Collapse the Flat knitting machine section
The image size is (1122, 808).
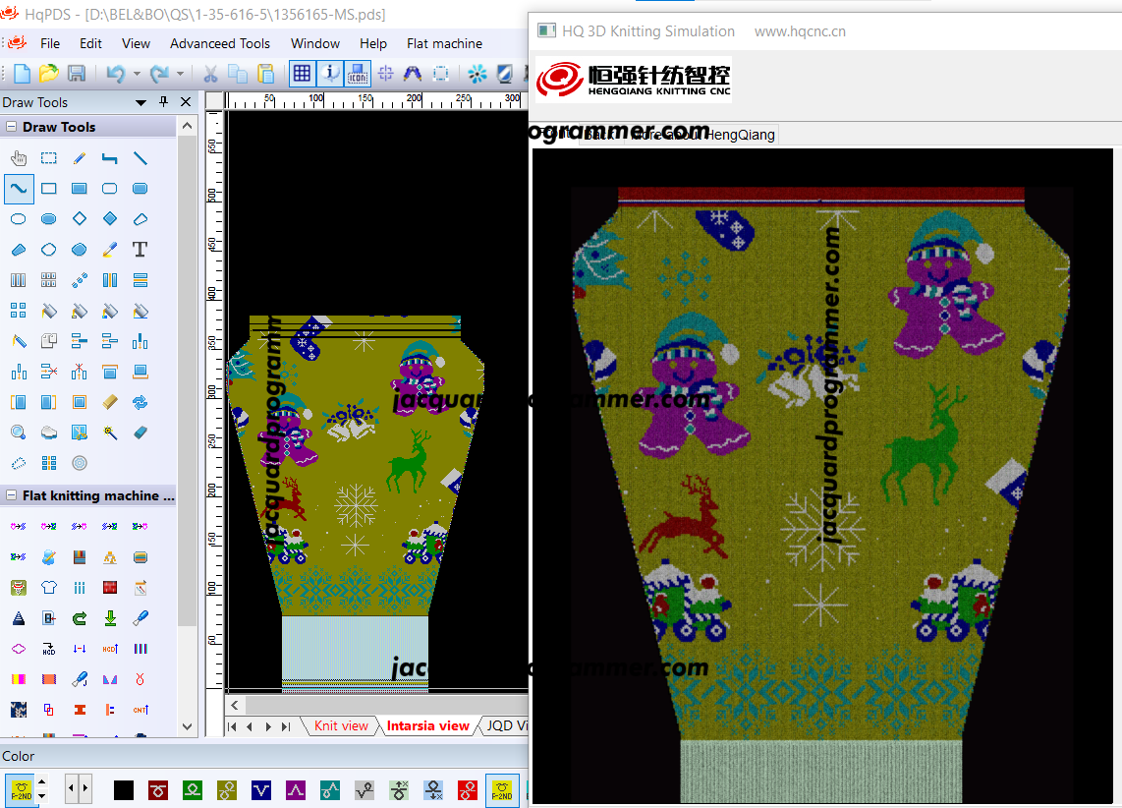pyautogui.click(x=11, y=495)
